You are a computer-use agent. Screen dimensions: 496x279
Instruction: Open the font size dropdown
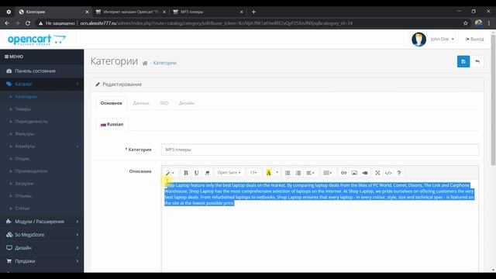[x=253, y=173]
